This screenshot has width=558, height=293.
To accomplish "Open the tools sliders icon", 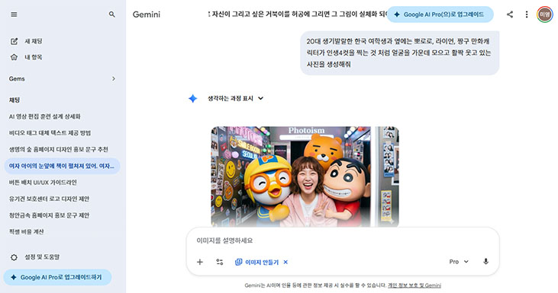I will coord(220,262).
